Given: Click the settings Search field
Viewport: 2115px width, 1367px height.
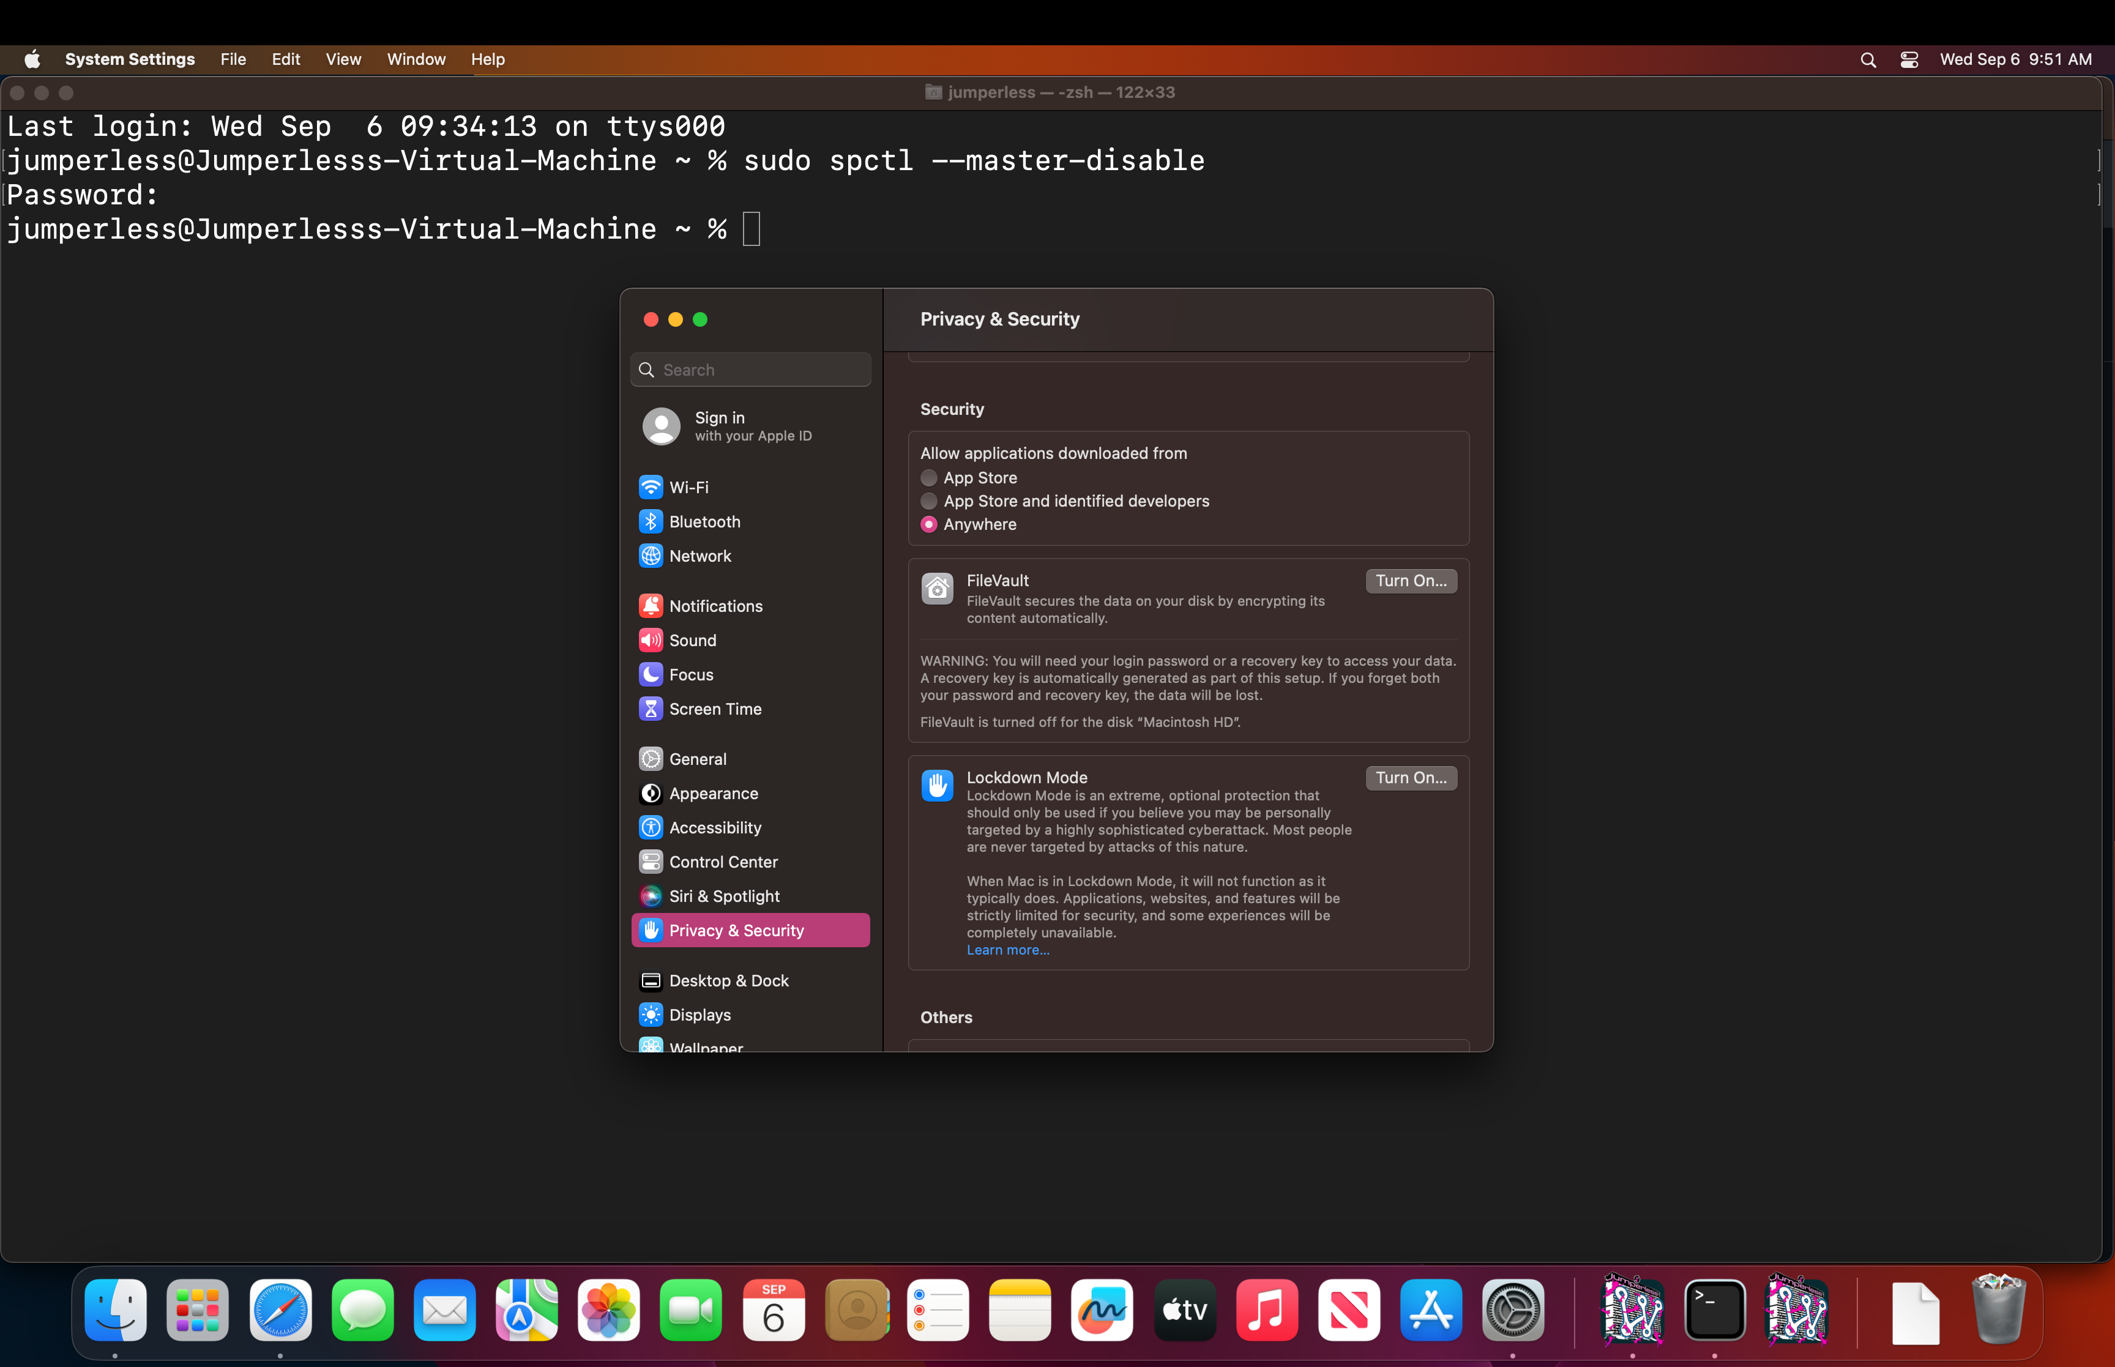Looking at the screenshot, I should [751, 370].
